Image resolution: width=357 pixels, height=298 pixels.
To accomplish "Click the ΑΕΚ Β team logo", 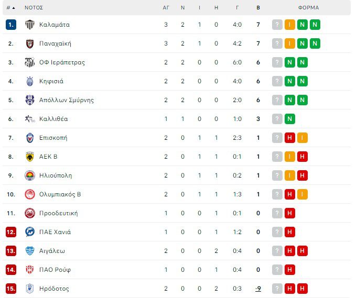I will pyautogui.click(x=30, y=157).
